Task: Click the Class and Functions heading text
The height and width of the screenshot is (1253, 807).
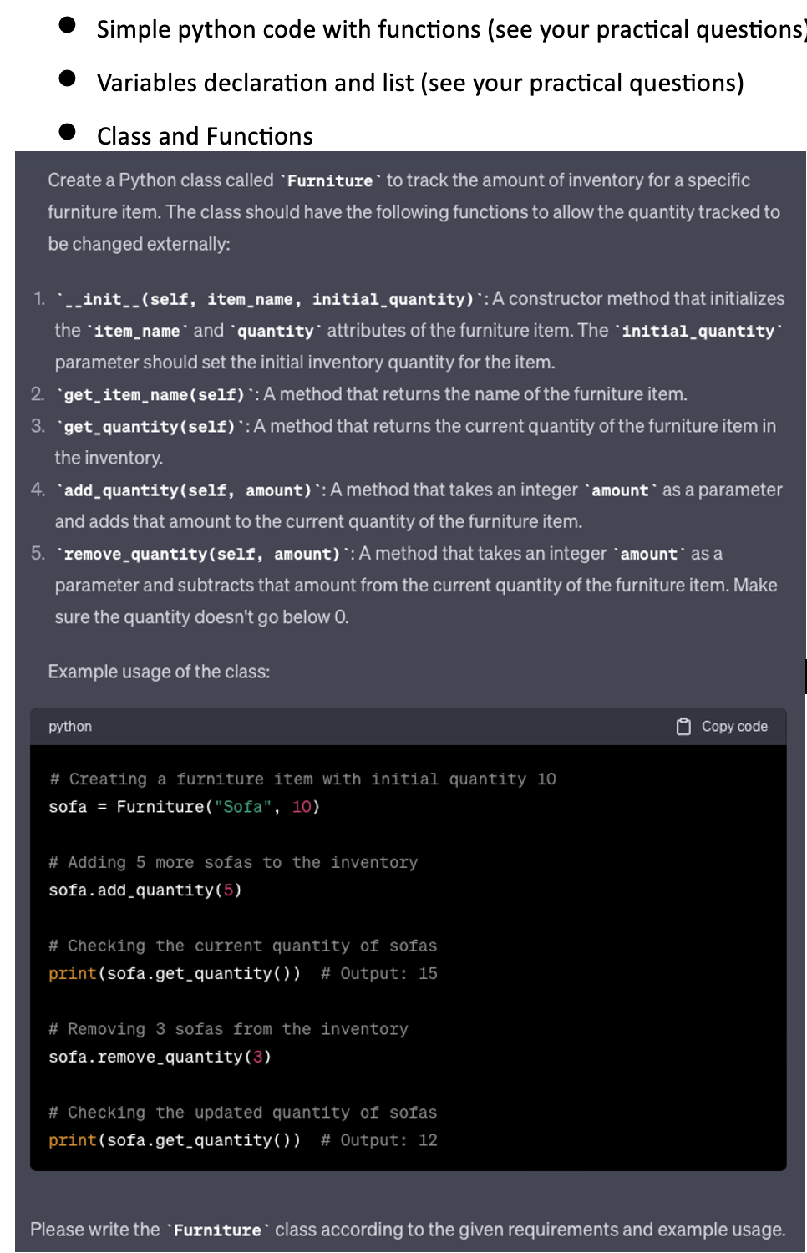Action: [205, 136]
